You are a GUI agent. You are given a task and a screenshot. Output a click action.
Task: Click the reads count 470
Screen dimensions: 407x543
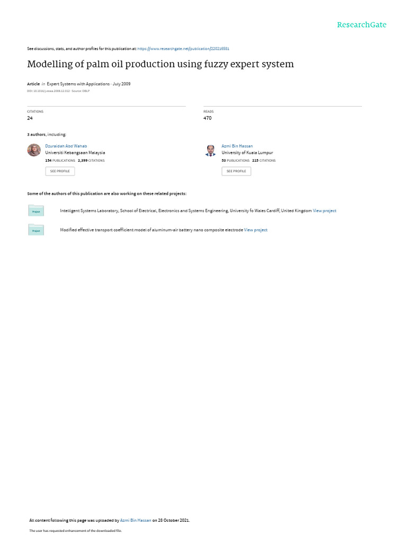(207, 118)
